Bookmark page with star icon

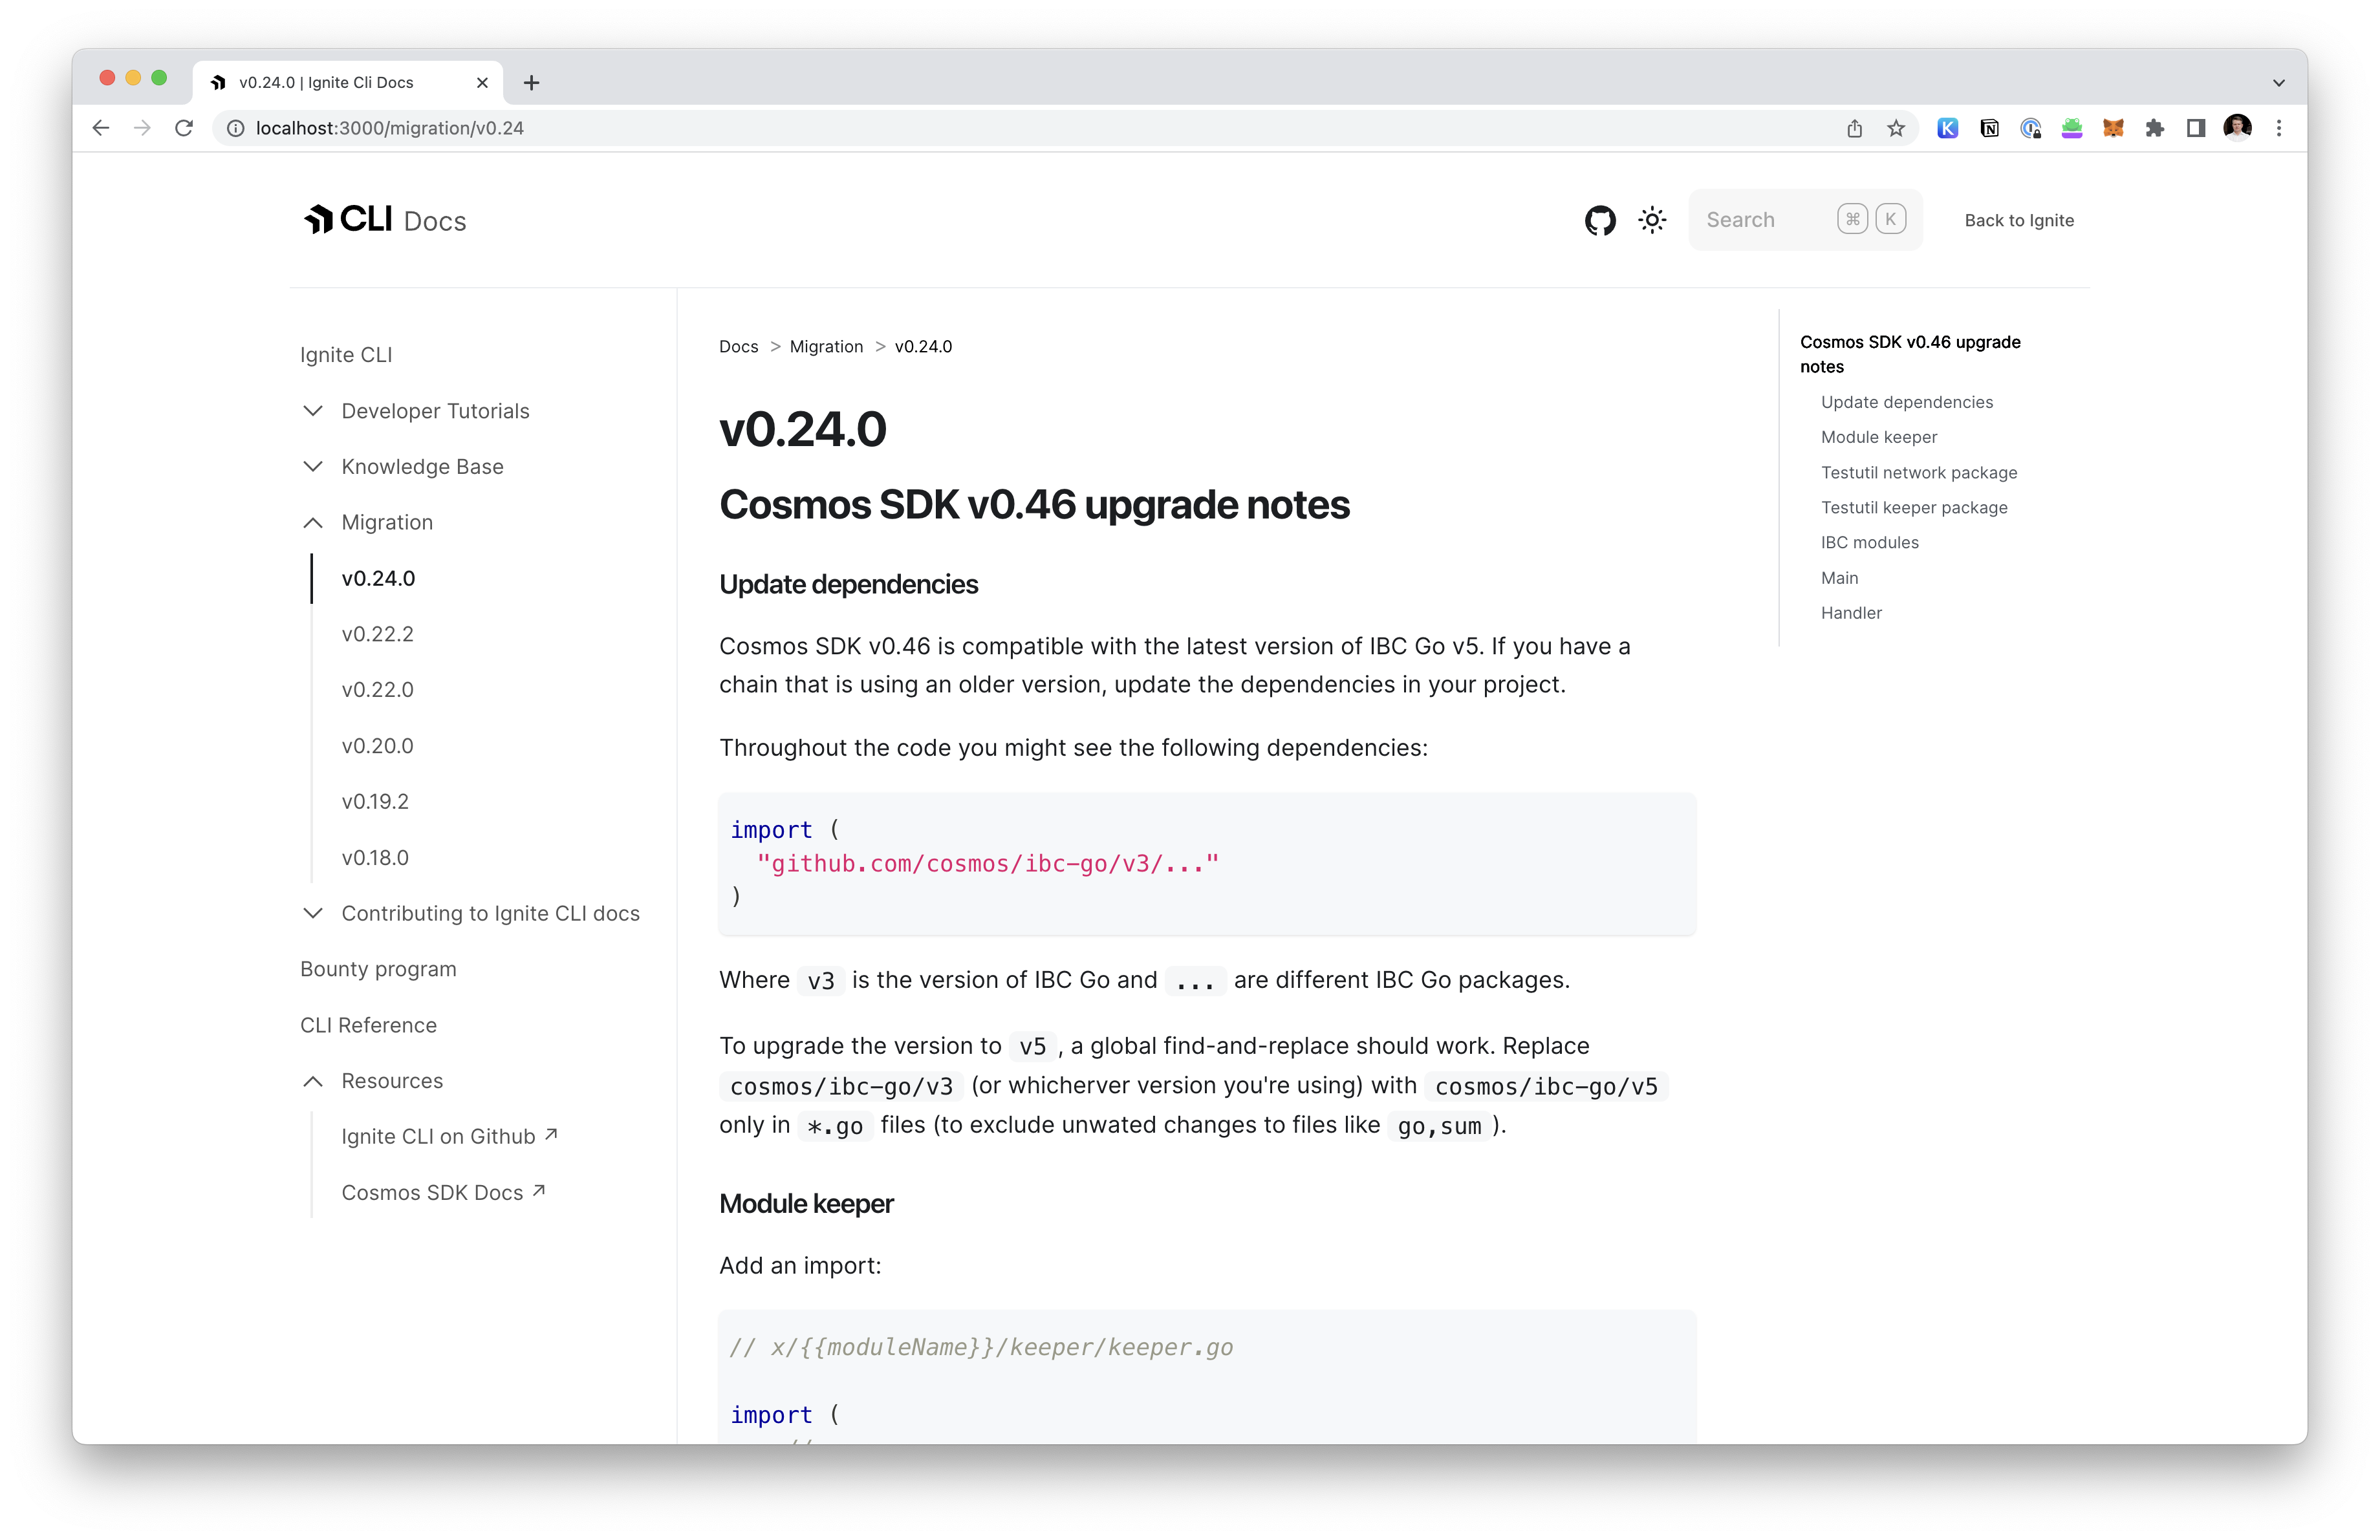[x=1896, y=128]
